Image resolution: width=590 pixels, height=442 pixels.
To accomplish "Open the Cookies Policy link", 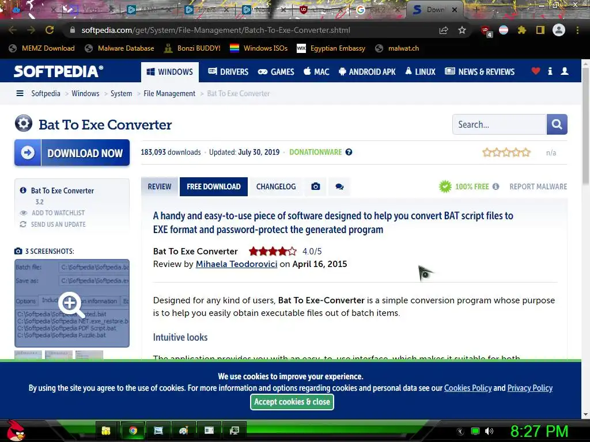I will tap(468, 388).
